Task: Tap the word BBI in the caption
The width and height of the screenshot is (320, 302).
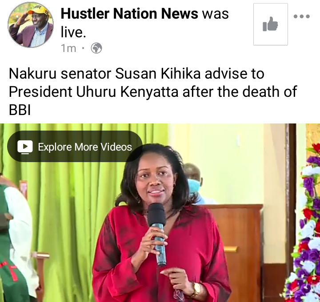Action: (x=20, y=110)
